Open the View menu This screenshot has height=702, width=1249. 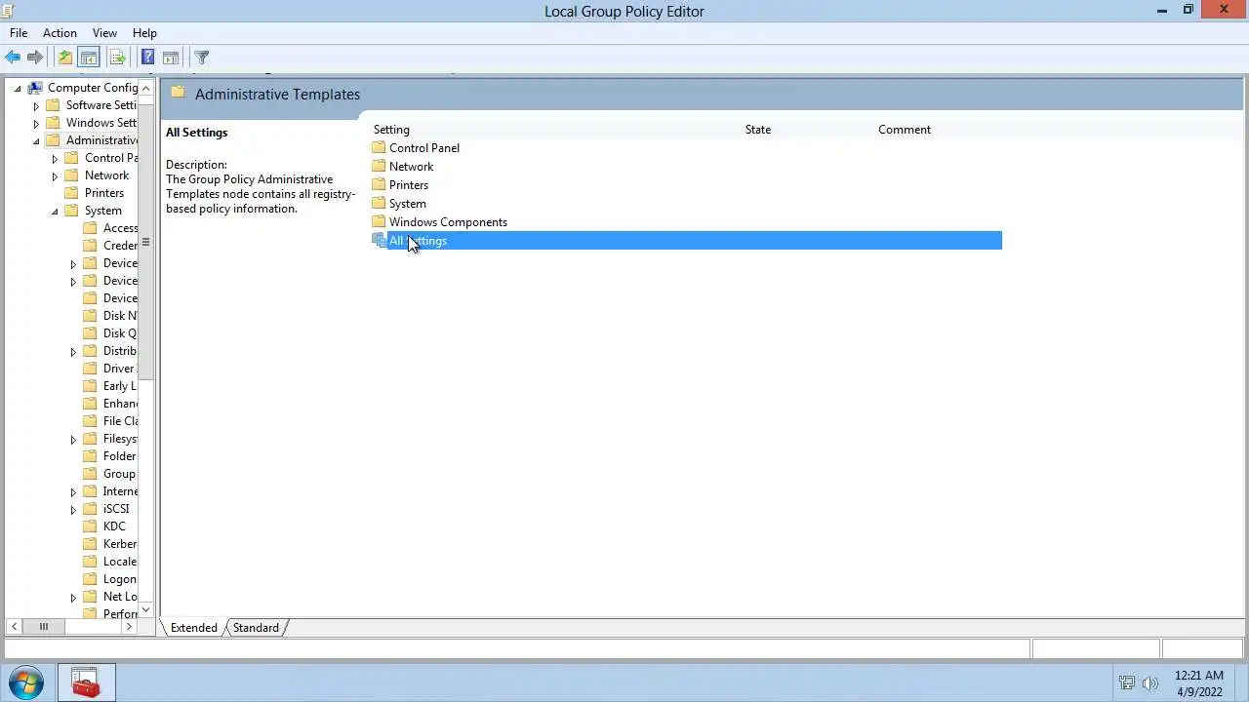click(x=104, y=32)
